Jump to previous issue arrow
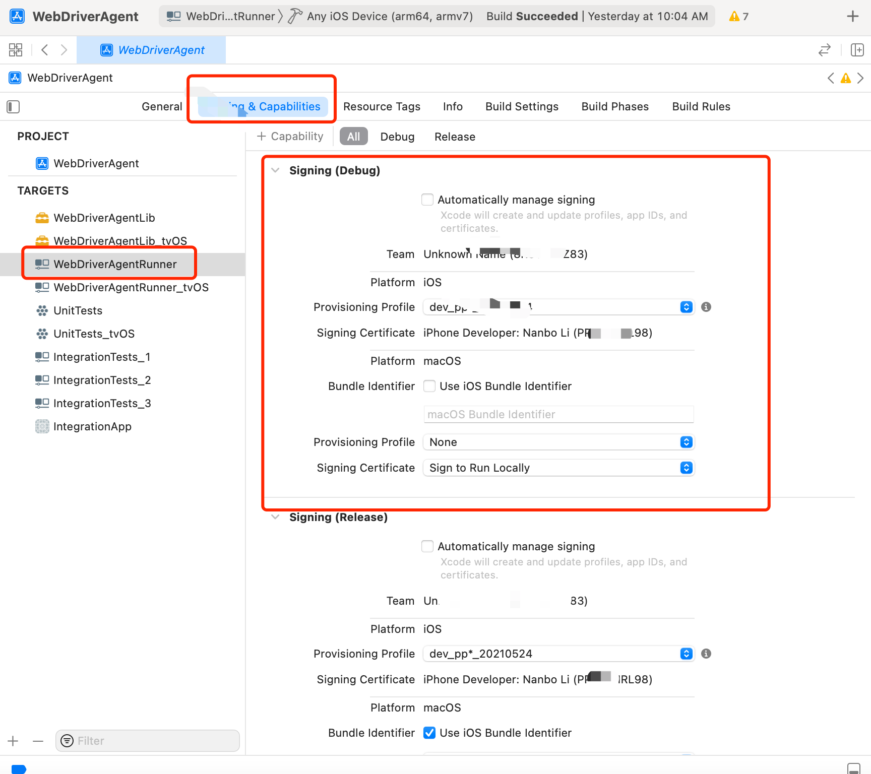The image size is (871, 774). click(831, 78)
